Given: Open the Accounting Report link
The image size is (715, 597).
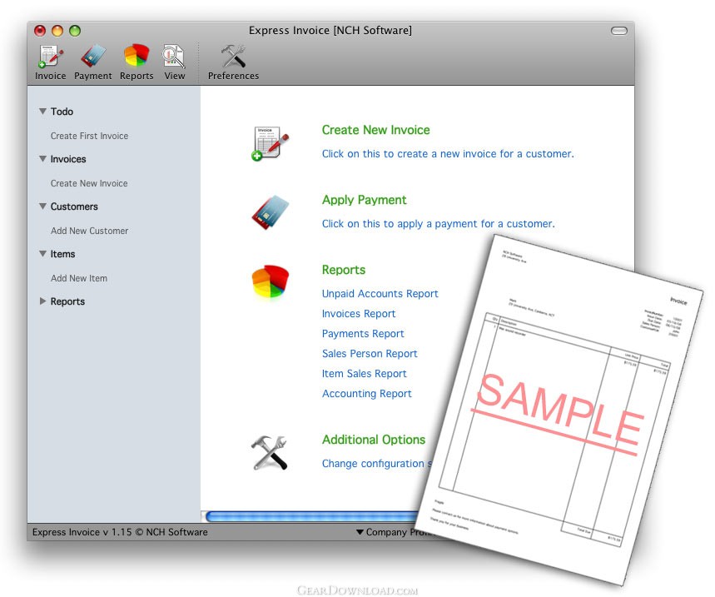Looking at the screenshot, I should point(366,394).
